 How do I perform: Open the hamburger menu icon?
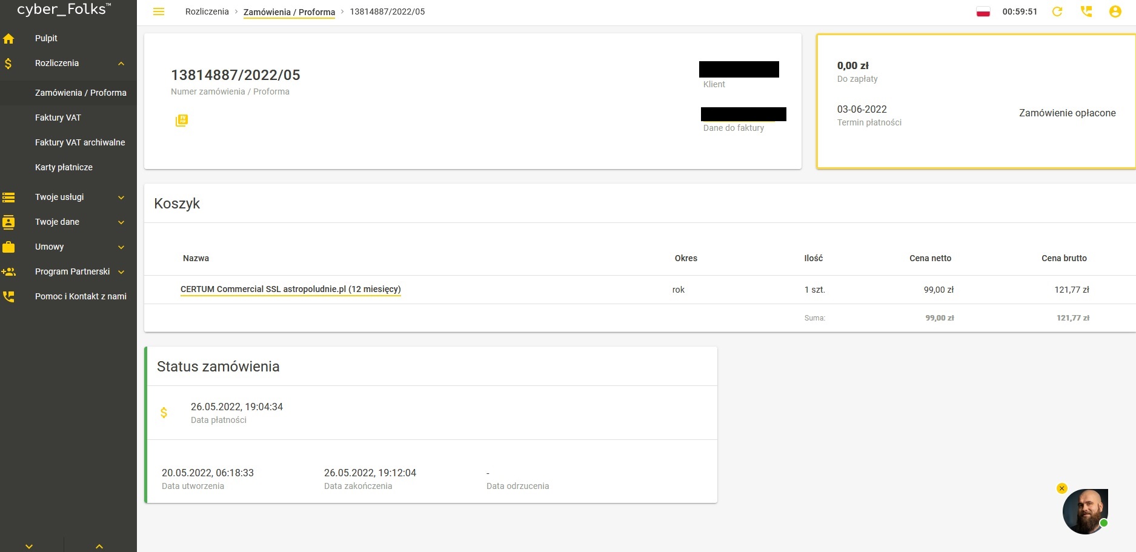(159, 12)
